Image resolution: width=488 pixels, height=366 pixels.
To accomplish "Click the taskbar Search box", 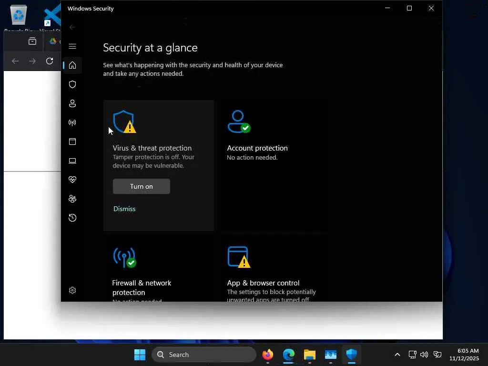I will [204, 355].
